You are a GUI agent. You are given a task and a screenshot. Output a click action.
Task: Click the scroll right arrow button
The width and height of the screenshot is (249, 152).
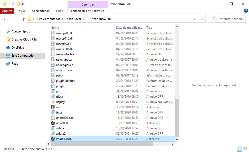coord(173,144)
